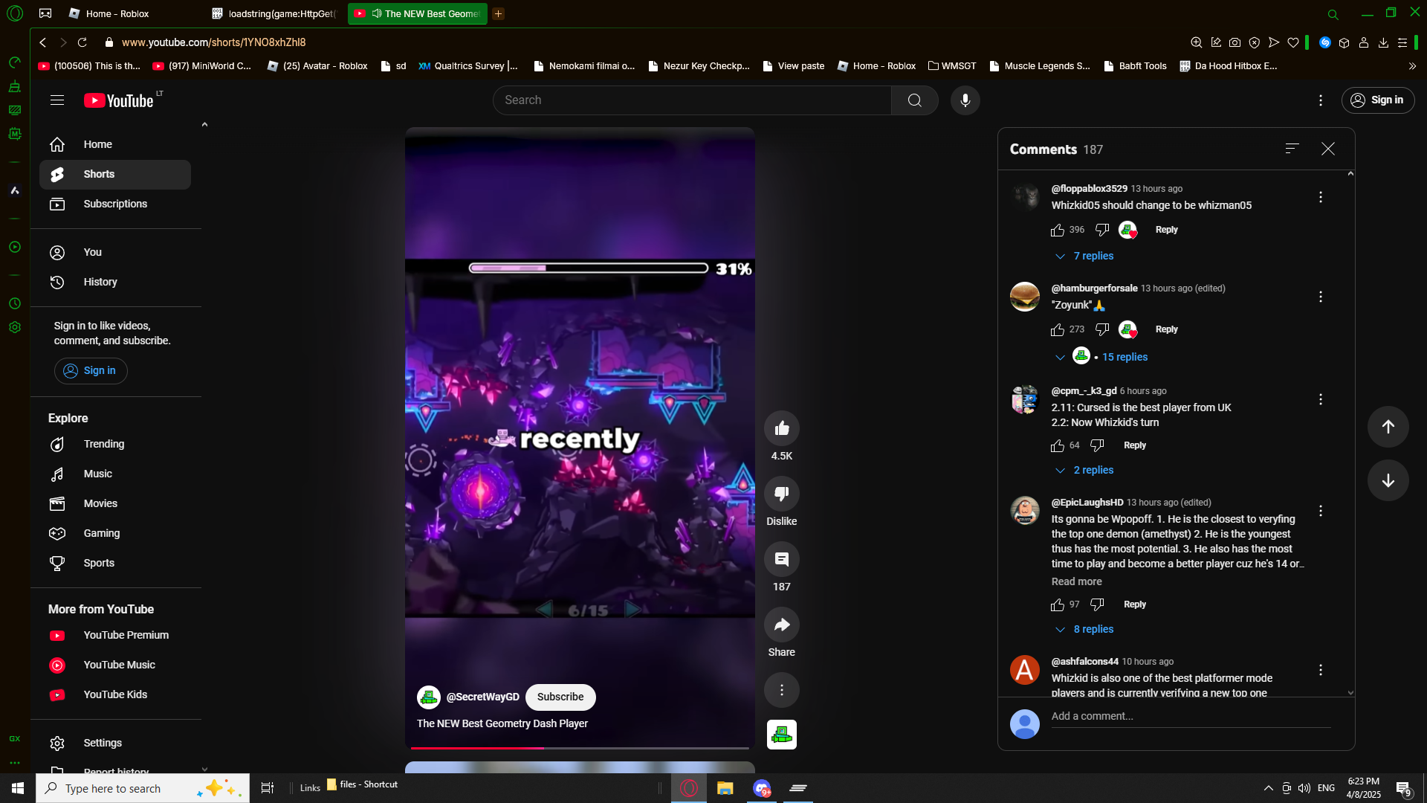Click the microphone voice search icon
1427x803 pixels.
coord(965,100)
